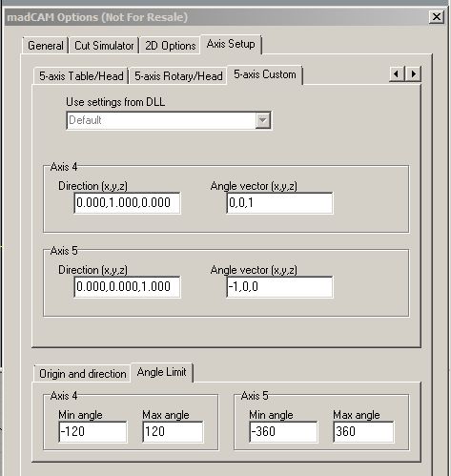Show the Origin and direction tab
The width and height of the screenshot is (451, 476).
tap(82, 374)
